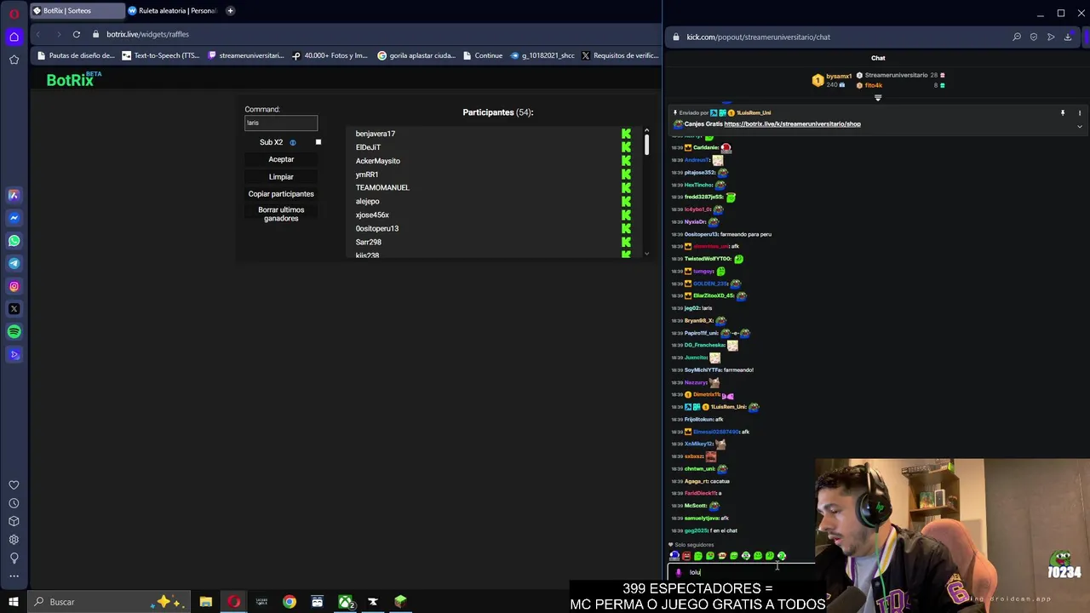Open Continue bookmark

(x=483, y=55)
